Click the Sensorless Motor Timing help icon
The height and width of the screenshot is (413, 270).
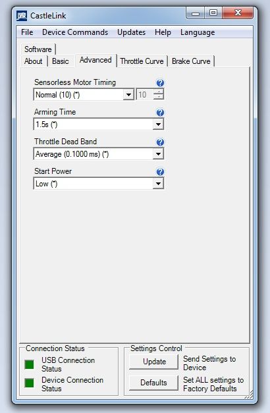[160, 83]
